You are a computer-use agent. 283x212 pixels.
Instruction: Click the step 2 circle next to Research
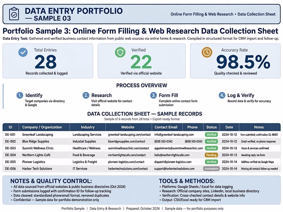[86, 95]
